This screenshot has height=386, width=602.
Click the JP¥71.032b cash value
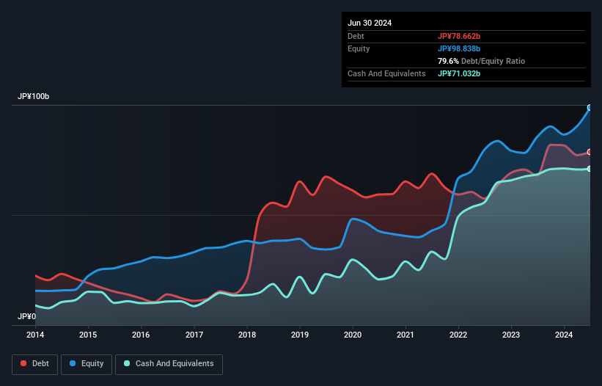(x=459, y=73)
